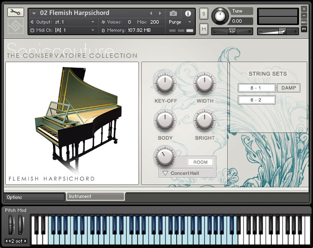Switch to the Instrument tab
313x248 pixels.
[x=95, y=196]
